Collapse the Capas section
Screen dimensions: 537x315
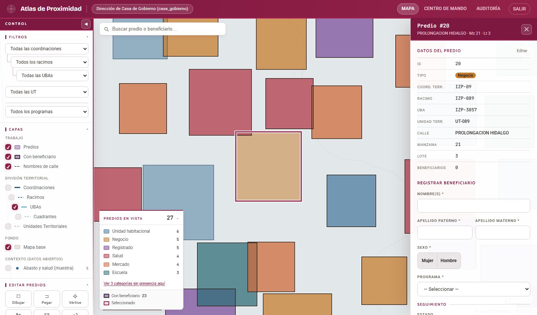point(87,130)
